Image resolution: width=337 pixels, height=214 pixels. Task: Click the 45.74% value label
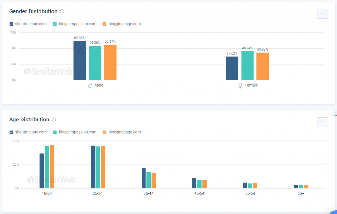[x=247, y=48]
